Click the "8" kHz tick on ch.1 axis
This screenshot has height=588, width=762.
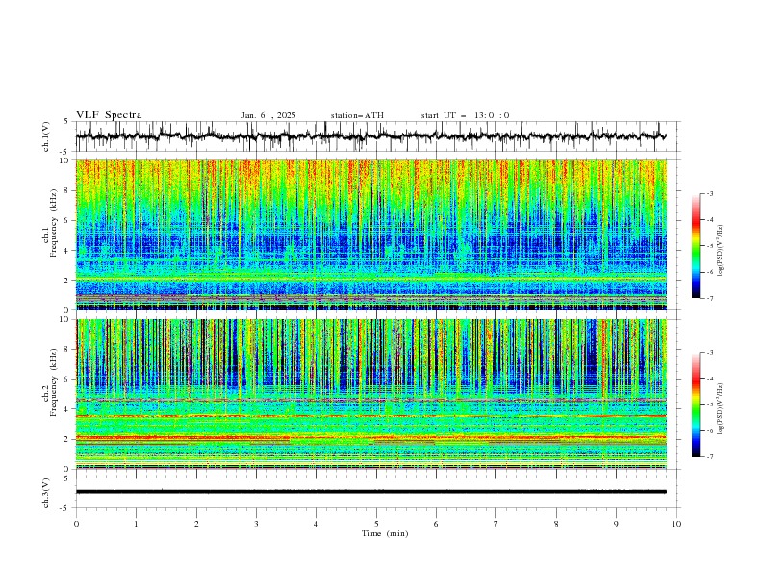(67, 190)
